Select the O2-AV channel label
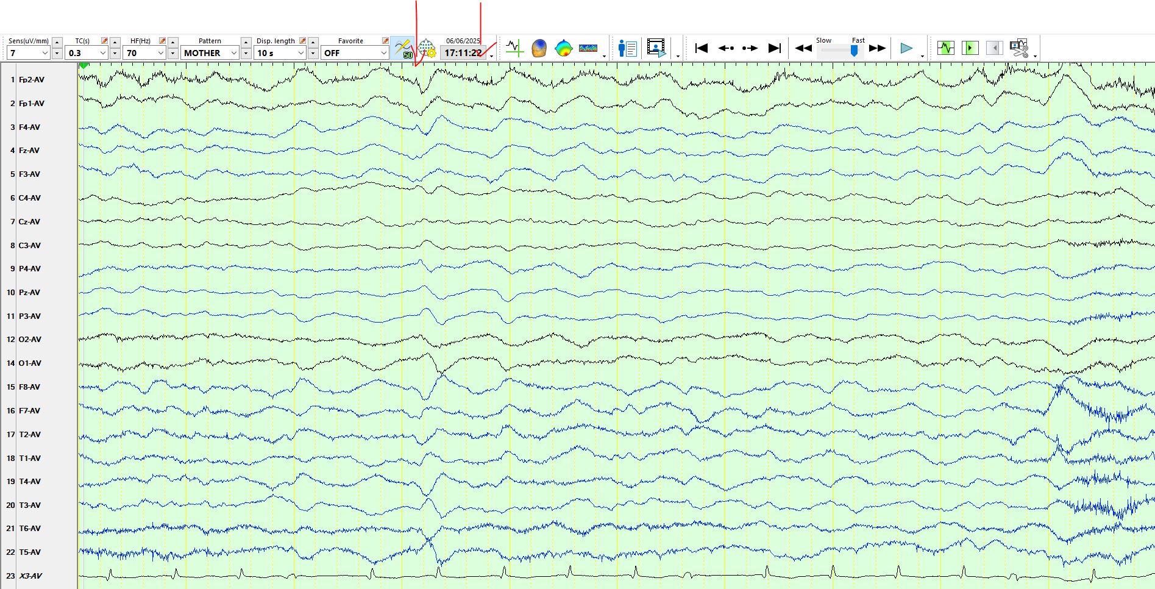The image size is (1155, 589). (x=30, y=340)
